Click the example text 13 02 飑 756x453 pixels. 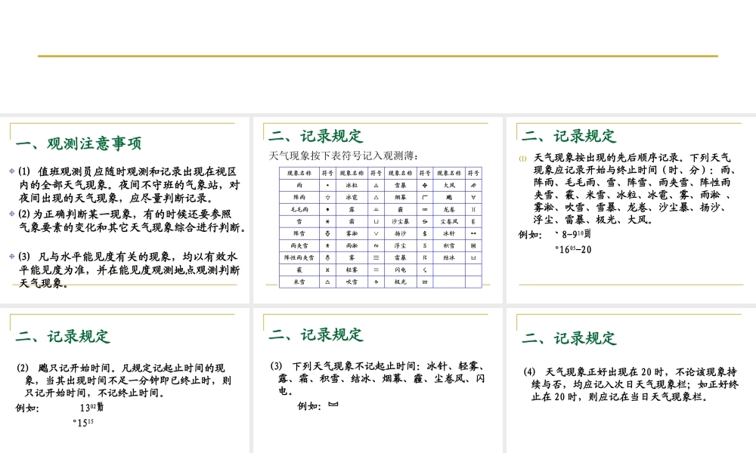[x=91, y=406]
